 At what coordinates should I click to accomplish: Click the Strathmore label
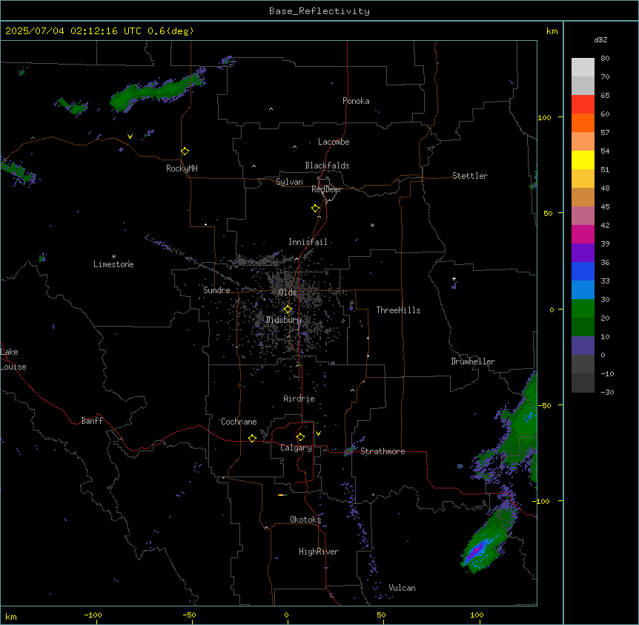click(x=383, y=451)
